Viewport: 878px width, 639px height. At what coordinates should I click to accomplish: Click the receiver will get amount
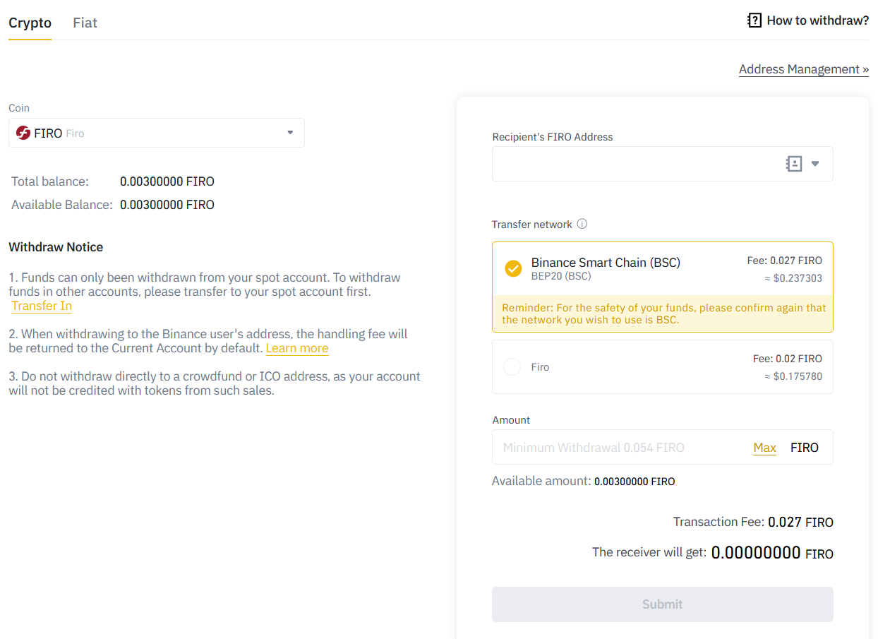click(772, 552)
